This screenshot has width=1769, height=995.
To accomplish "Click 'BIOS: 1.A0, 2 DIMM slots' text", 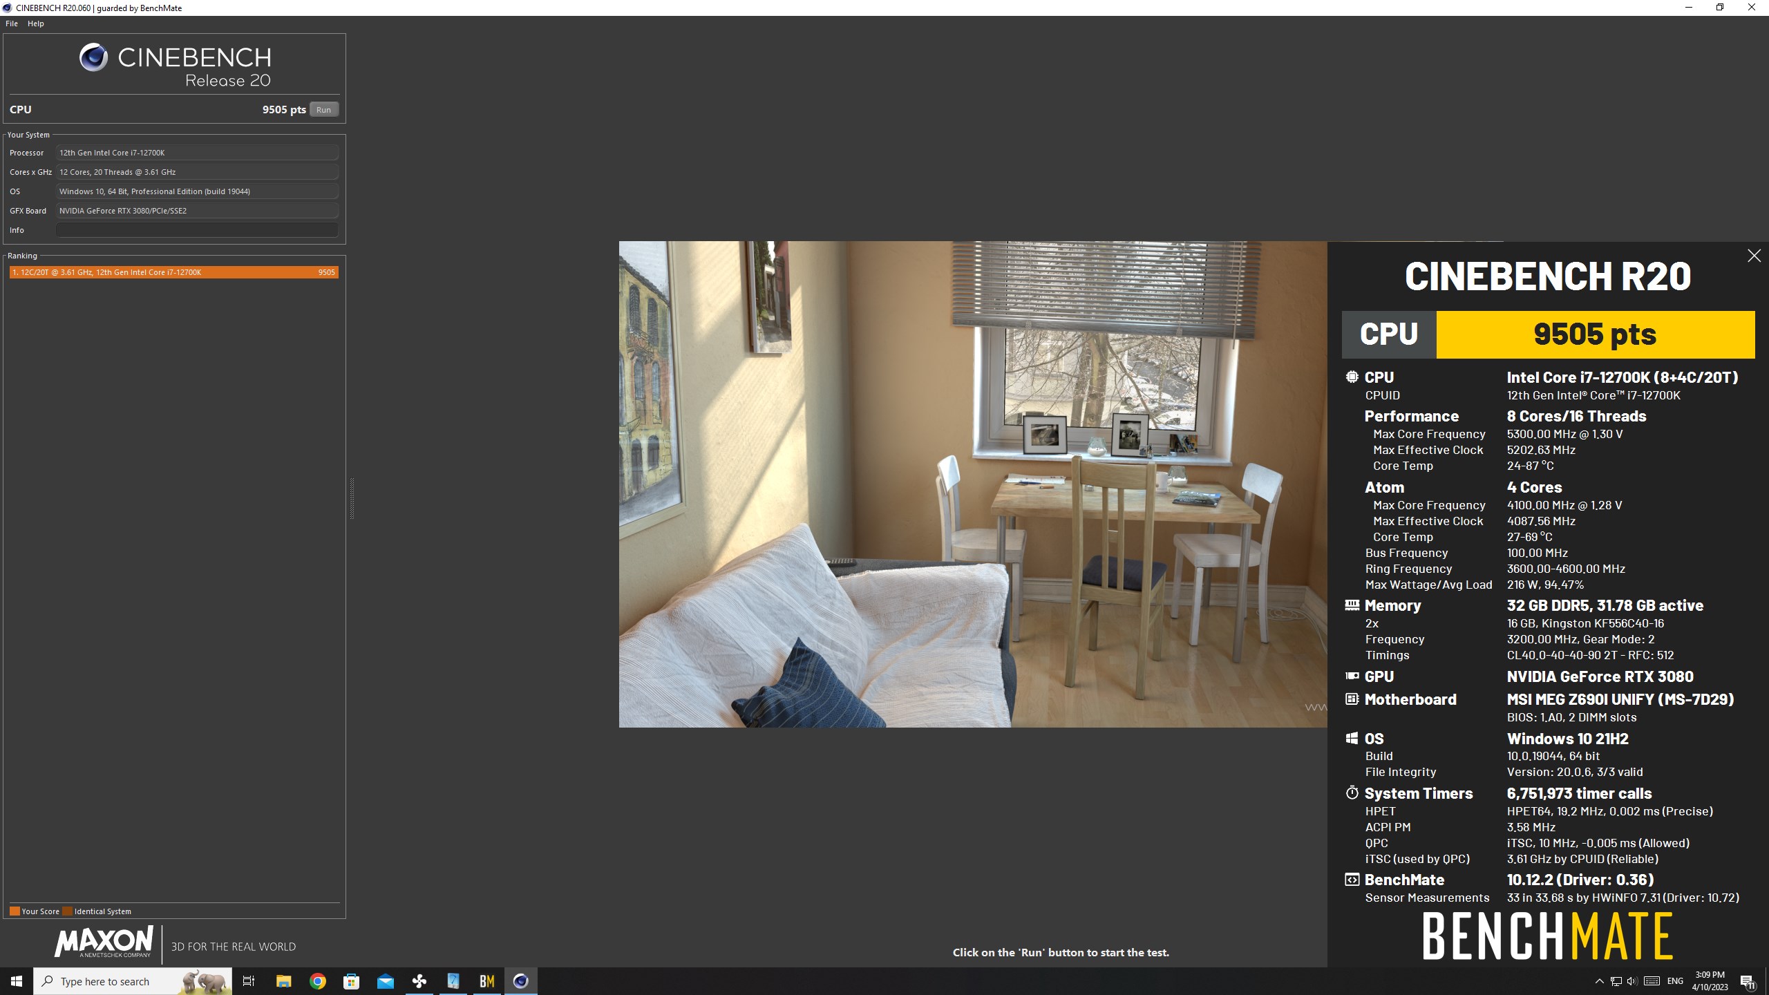I will tap(1571, 717).
